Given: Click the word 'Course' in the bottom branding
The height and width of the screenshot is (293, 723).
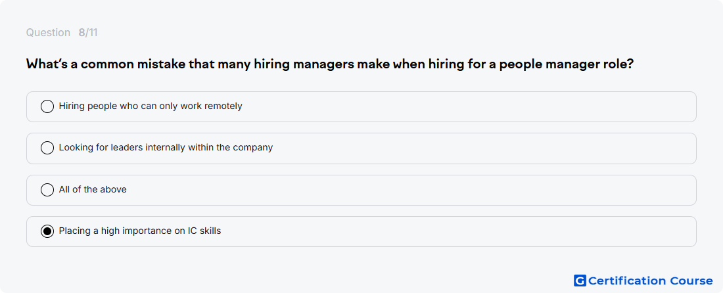Looking at the screenshot, I should coord(691,281).
